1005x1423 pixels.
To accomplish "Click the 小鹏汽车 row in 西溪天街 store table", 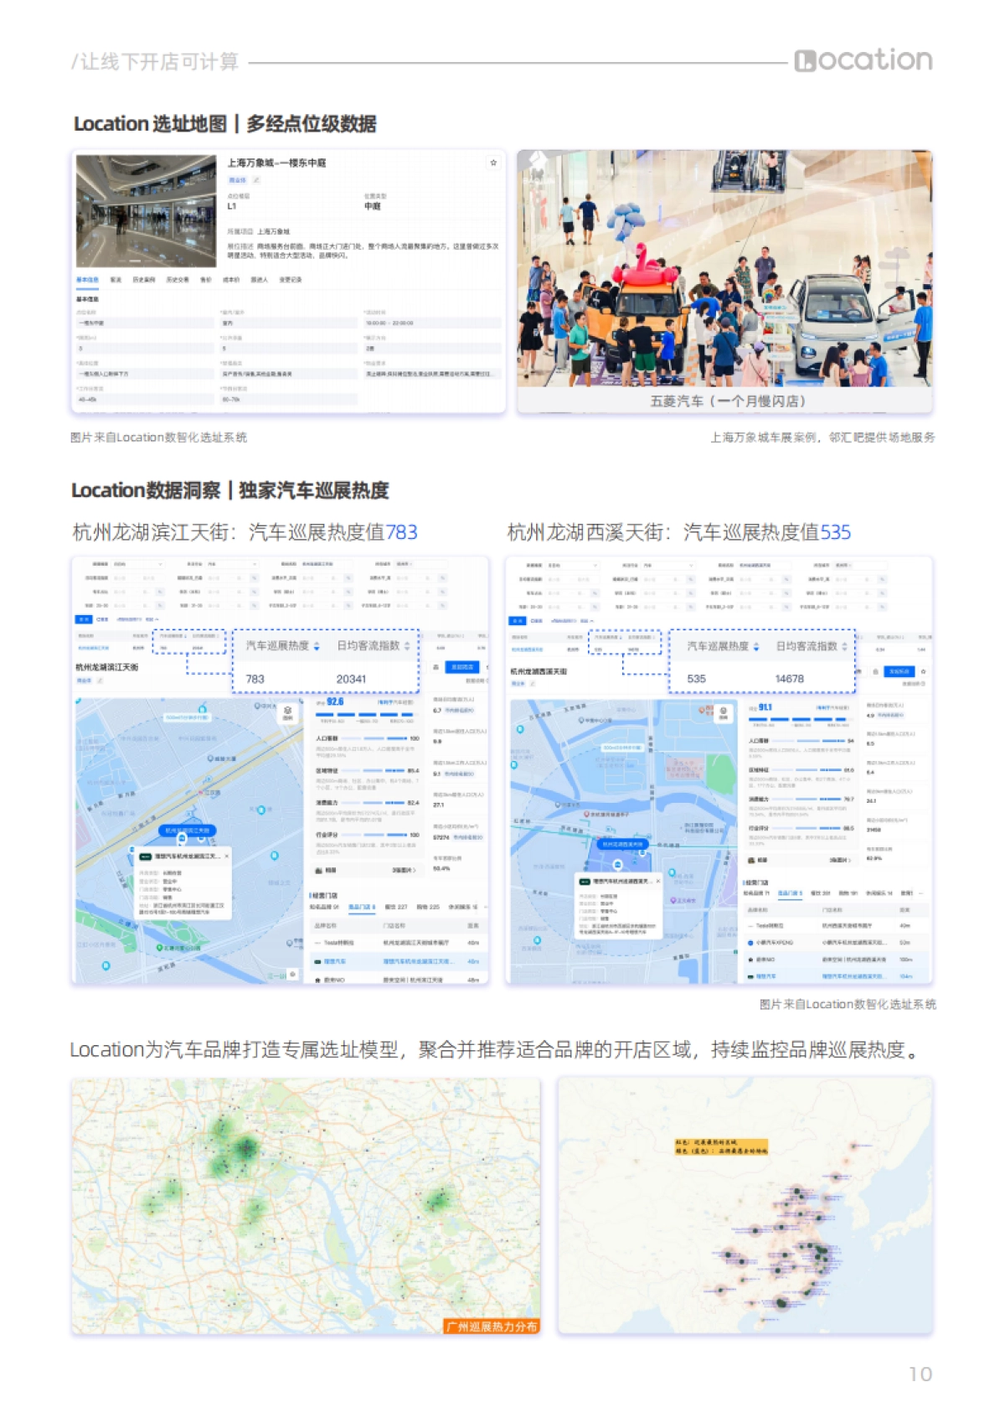I will (x=836, y=943).
